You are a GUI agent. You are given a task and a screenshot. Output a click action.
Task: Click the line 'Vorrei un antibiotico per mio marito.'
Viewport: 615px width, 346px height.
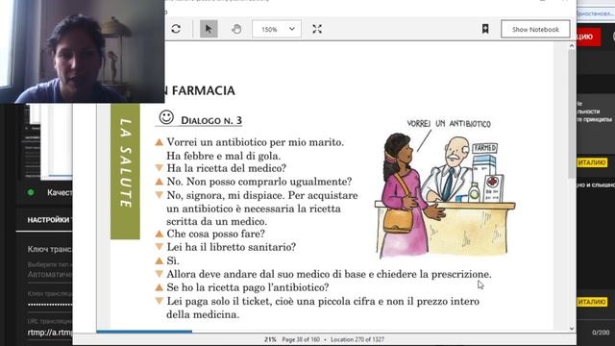click(256, 142)
